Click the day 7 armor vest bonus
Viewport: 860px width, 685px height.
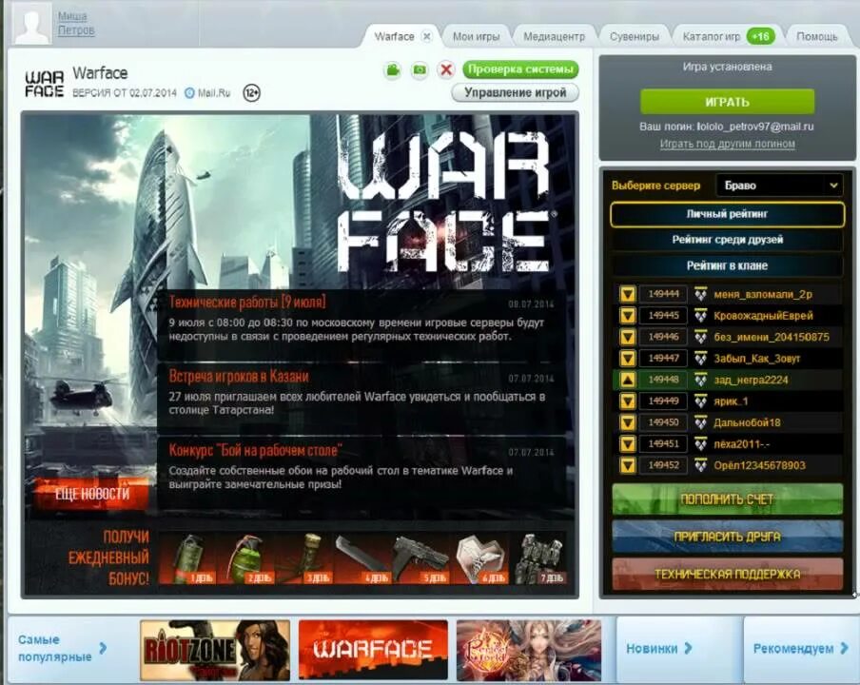539,558
